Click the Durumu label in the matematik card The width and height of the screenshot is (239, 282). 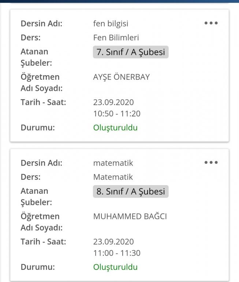[x=38, y=267]
